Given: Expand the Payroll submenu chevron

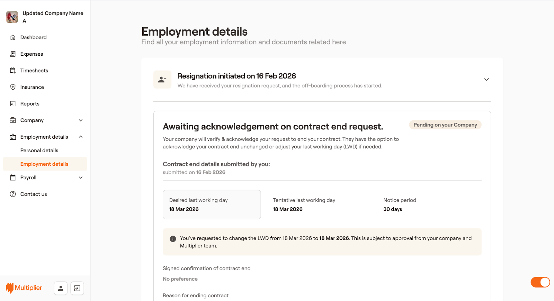Looking at the screenshot, I should tap(81, 177).
